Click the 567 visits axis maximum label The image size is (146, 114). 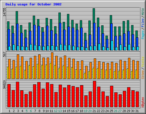tap(4, 54)
